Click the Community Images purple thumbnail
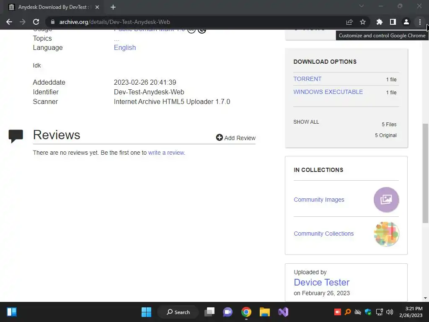The width and height of the screenshot is (429, 322). point(386,200)
